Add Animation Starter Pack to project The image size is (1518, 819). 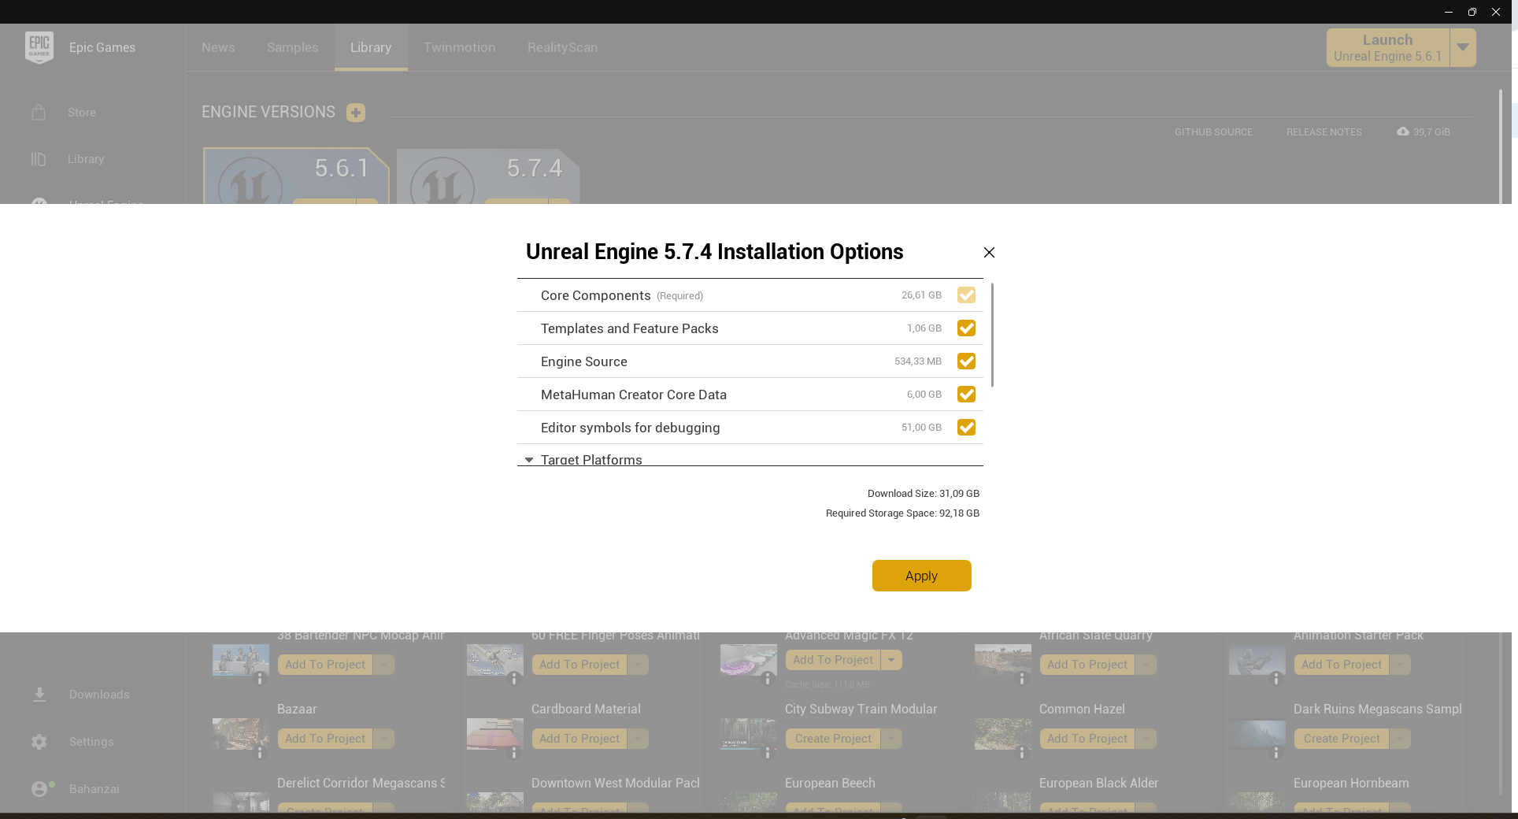(1342, 665)
